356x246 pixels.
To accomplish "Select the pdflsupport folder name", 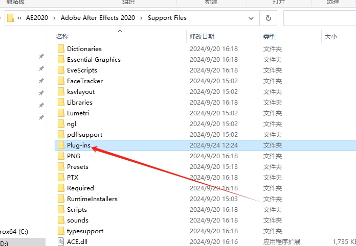I will (85, 135).
